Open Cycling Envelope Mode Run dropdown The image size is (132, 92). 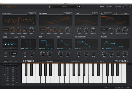pos(81,49)
